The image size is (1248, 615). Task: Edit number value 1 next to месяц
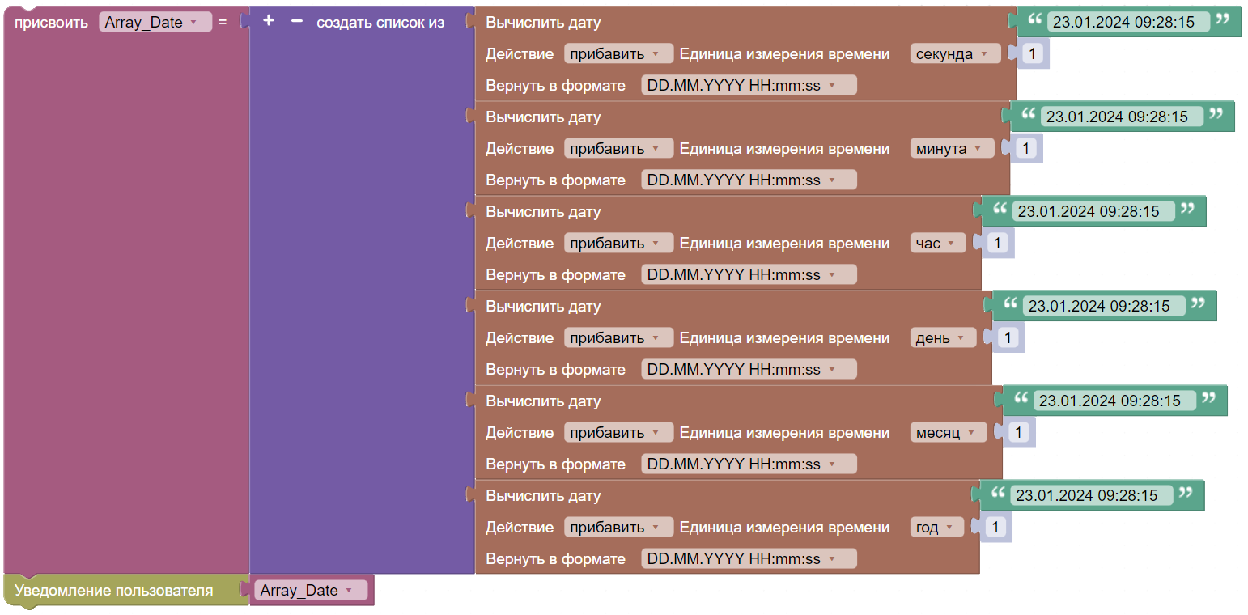coord(1019,433)
